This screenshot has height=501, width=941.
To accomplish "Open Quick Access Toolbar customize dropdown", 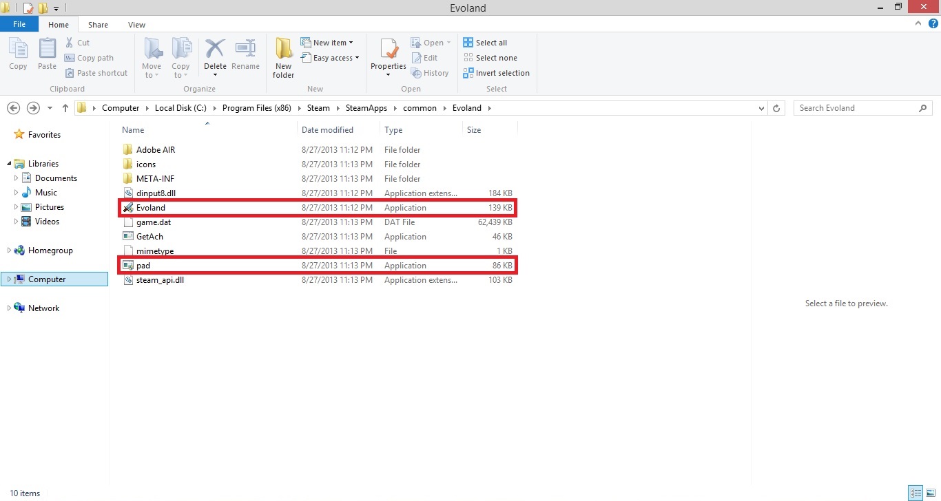I will (x=56, y=8).
